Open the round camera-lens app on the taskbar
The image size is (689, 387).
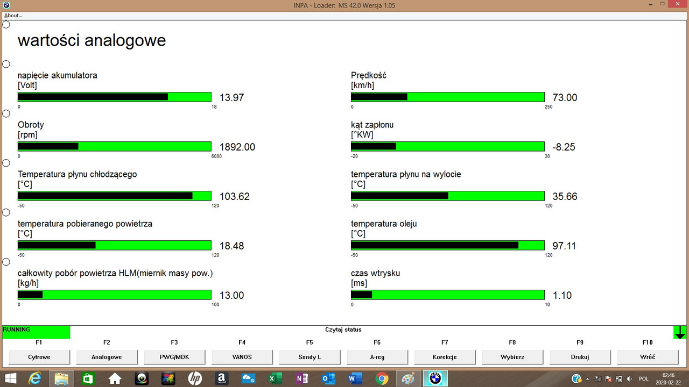pyautogui.click(x=142, y=378)
